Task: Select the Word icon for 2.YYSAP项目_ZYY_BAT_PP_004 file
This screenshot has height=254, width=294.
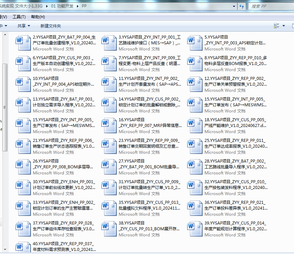Action: coord(23,43)
